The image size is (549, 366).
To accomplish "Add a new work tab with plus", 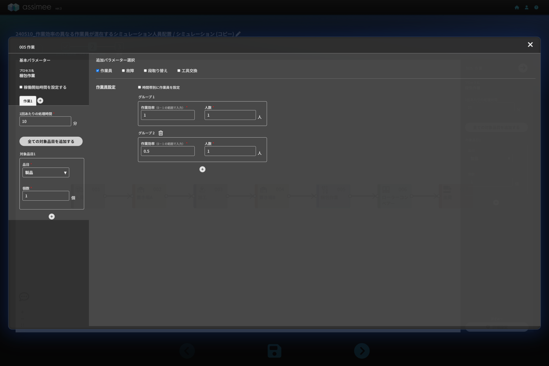I will [40, 101].
